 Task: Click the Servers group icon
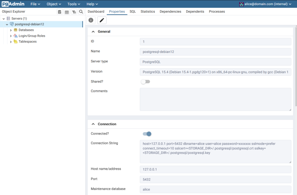tap(8, 18)
